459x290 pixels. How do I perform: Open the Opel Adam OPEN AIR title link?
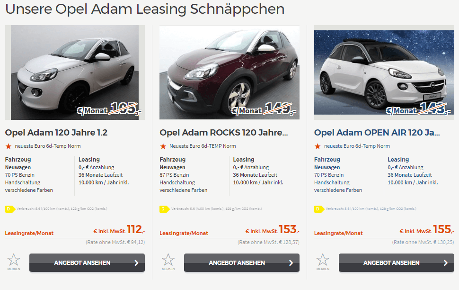click(377, 133)
